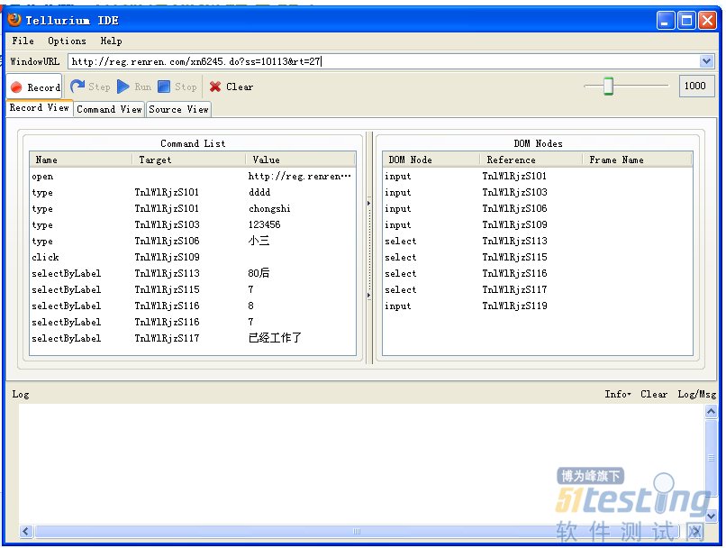
Task: Minimize the Tellurium IDE window
Action: click(665, 21)
